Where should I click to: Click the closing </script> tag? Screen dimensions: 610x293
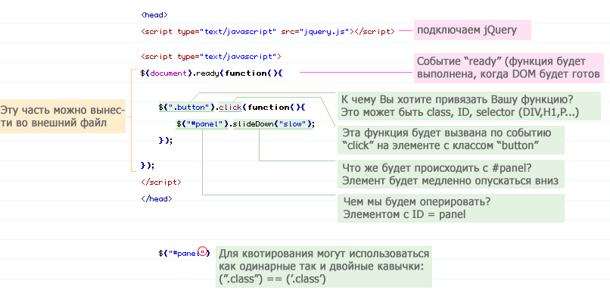point(160,182)
